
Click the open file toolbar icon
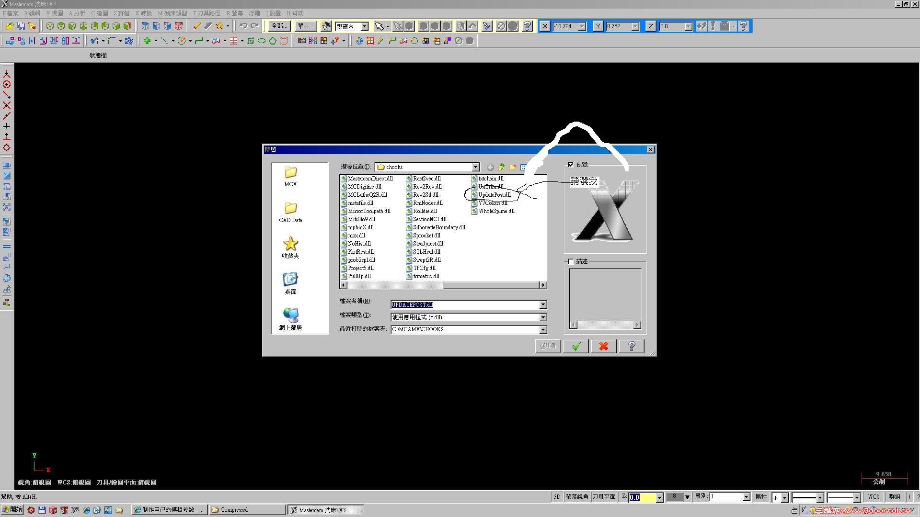pyautogui.click(x=10, y=26)
